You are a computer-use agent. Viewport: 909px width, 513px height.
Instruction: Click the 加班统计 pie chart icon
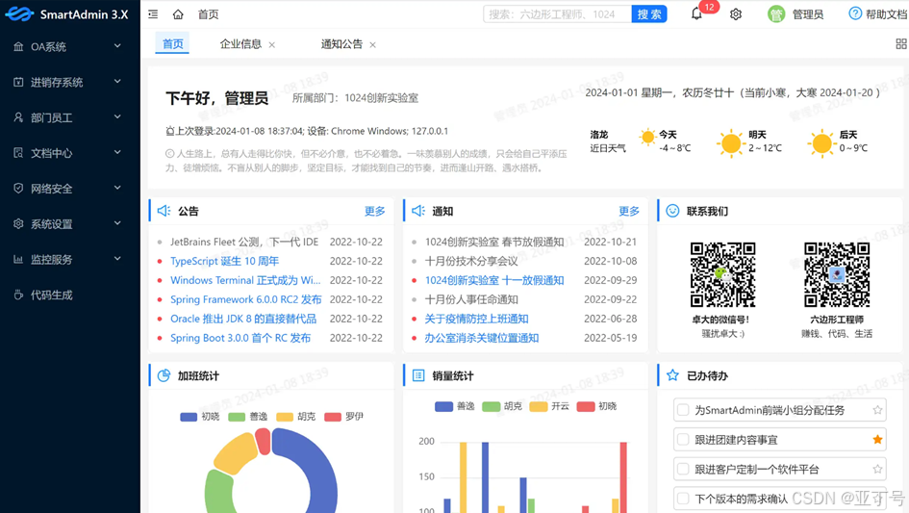(164, 375)
